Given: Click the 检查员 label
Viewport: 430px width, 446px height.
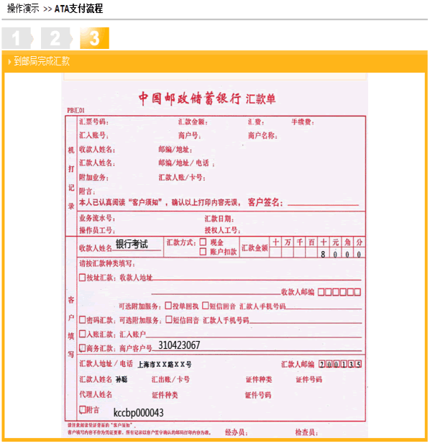Looking at the screenshot, I should click(x=306, y=432).
